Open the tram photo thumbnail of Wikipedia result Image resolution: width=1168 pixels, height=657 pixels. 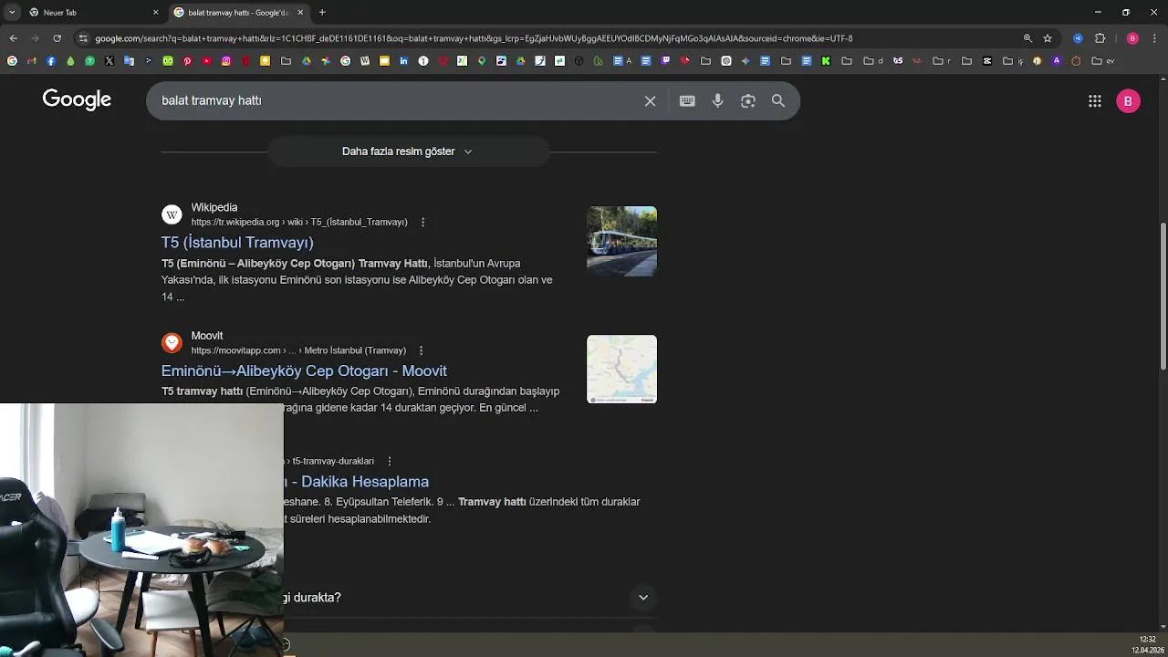click(621, 241)
